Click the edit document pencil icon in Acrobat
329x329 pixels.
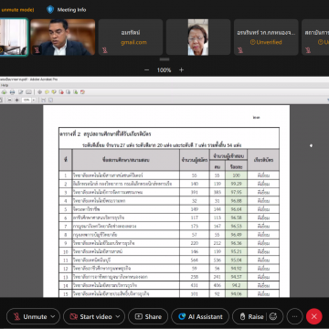coord(21,92)
